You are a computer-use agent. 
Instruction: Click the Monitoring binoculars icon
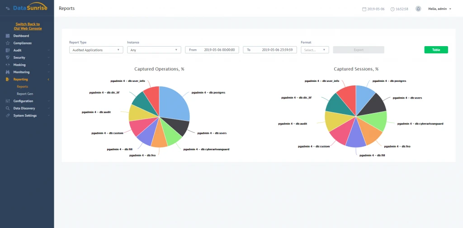[x=8, y=72]
